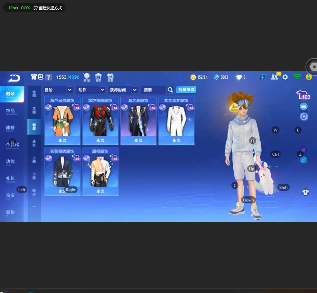Click the 12ms latency readout
The width and height of the screenshot is (317, 293).
13,8
